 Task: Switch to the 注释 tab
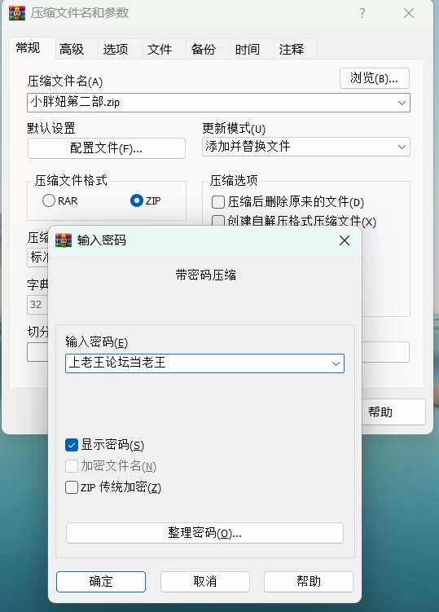[x=291, y=49]
